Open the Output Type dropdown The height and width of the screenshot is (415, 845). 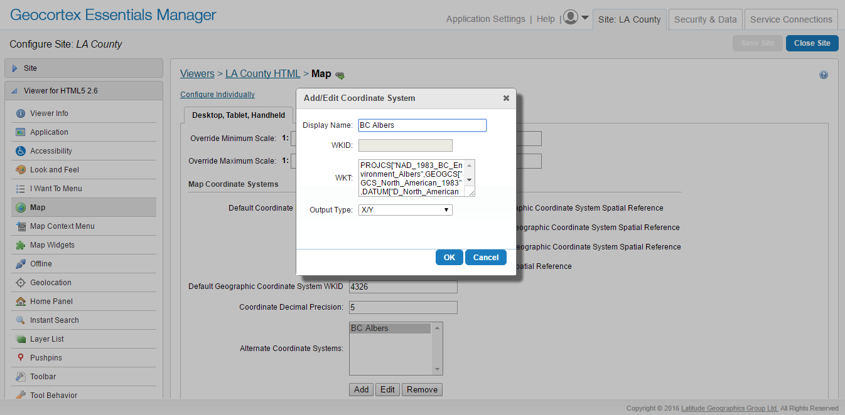(406, 210)
